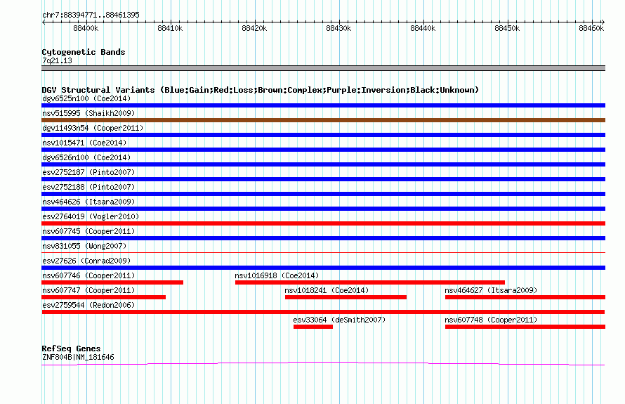Open the esv2764019 (Vogler2010) variant label

91,216
